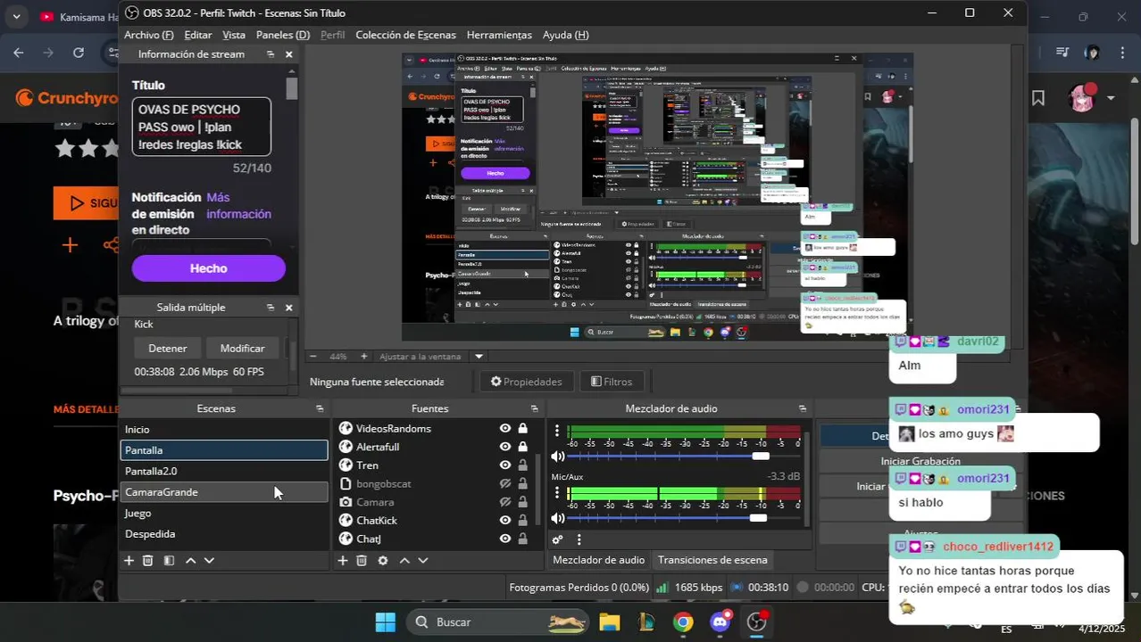Open Colección de Escenas menu
Image resolution: width=1141 pixels, height=642 pixels.
405,35
